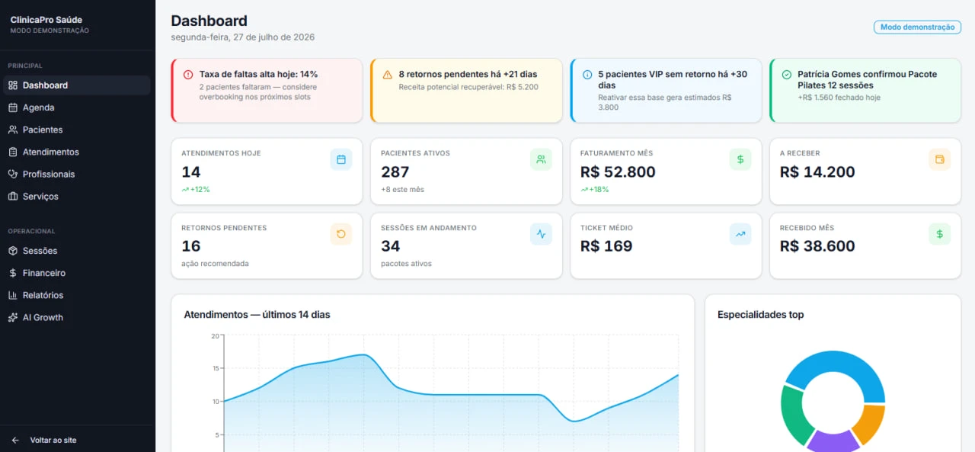Open the VIP patients without return alert

pos(666,90)
